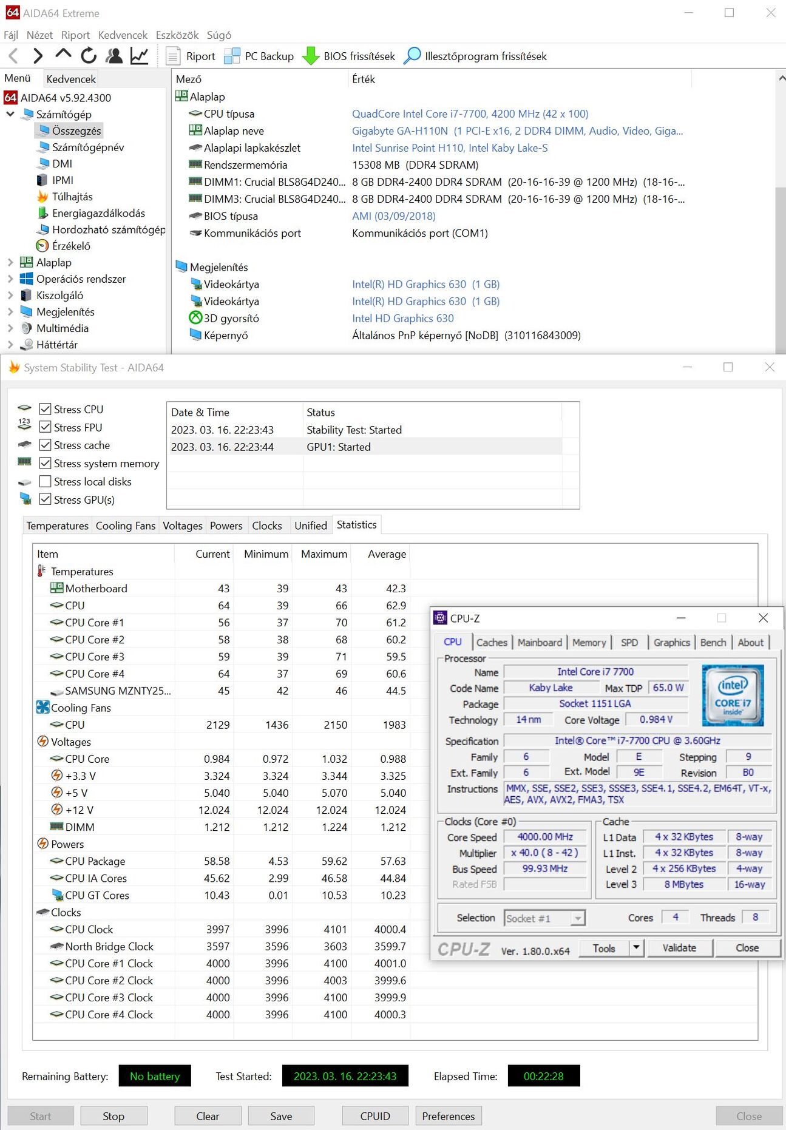Screen dimensions: 786x1130
Task: Click the Riport toolbar button
Action: [x=191, y=56]
